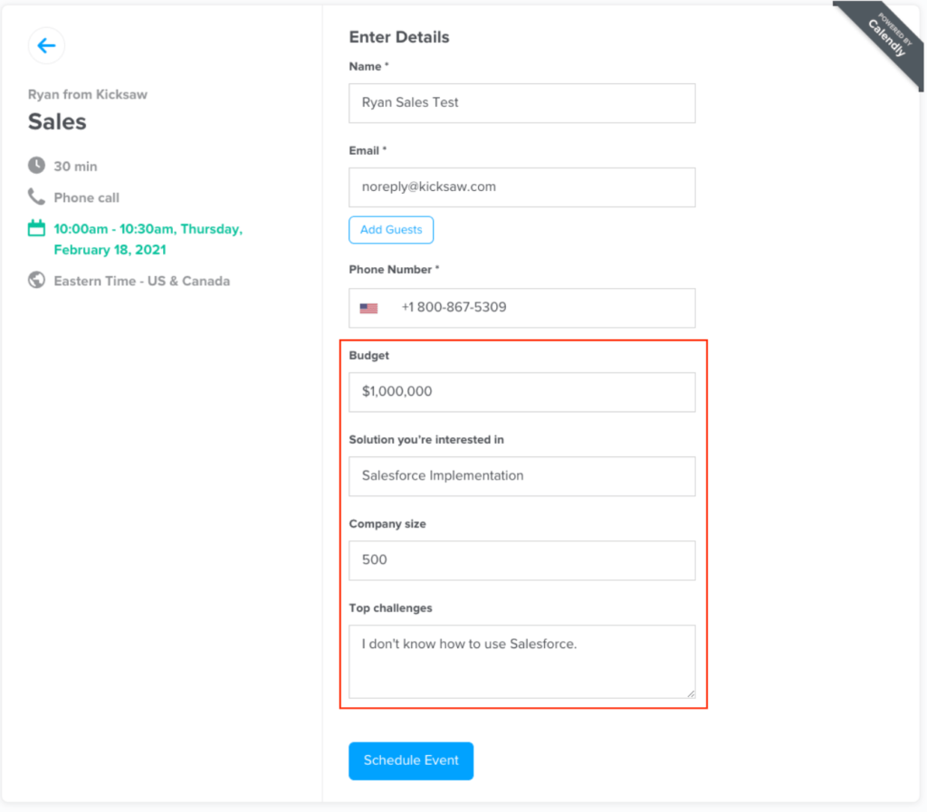The width and height of the screenshot is (927, 812).
Task: Focus the Email field noreply@kicksaw.com
Action: point(522,187)
